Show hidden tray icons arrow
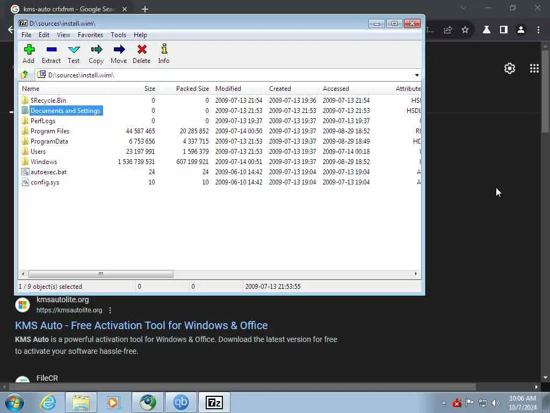 tap(444, 403)
